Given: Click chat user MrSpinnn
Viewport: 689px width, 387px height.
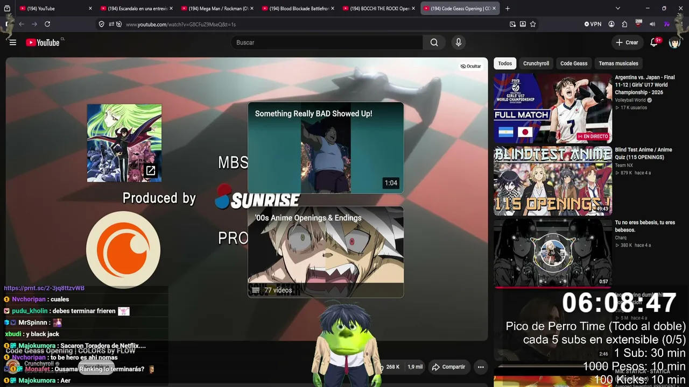Looking at the screenshot, I should coord(33,322).
